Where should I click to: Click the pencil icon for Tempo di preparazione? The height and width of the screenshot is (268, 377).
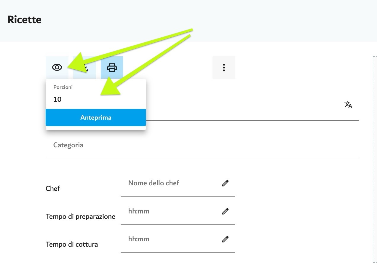(225, 211)
